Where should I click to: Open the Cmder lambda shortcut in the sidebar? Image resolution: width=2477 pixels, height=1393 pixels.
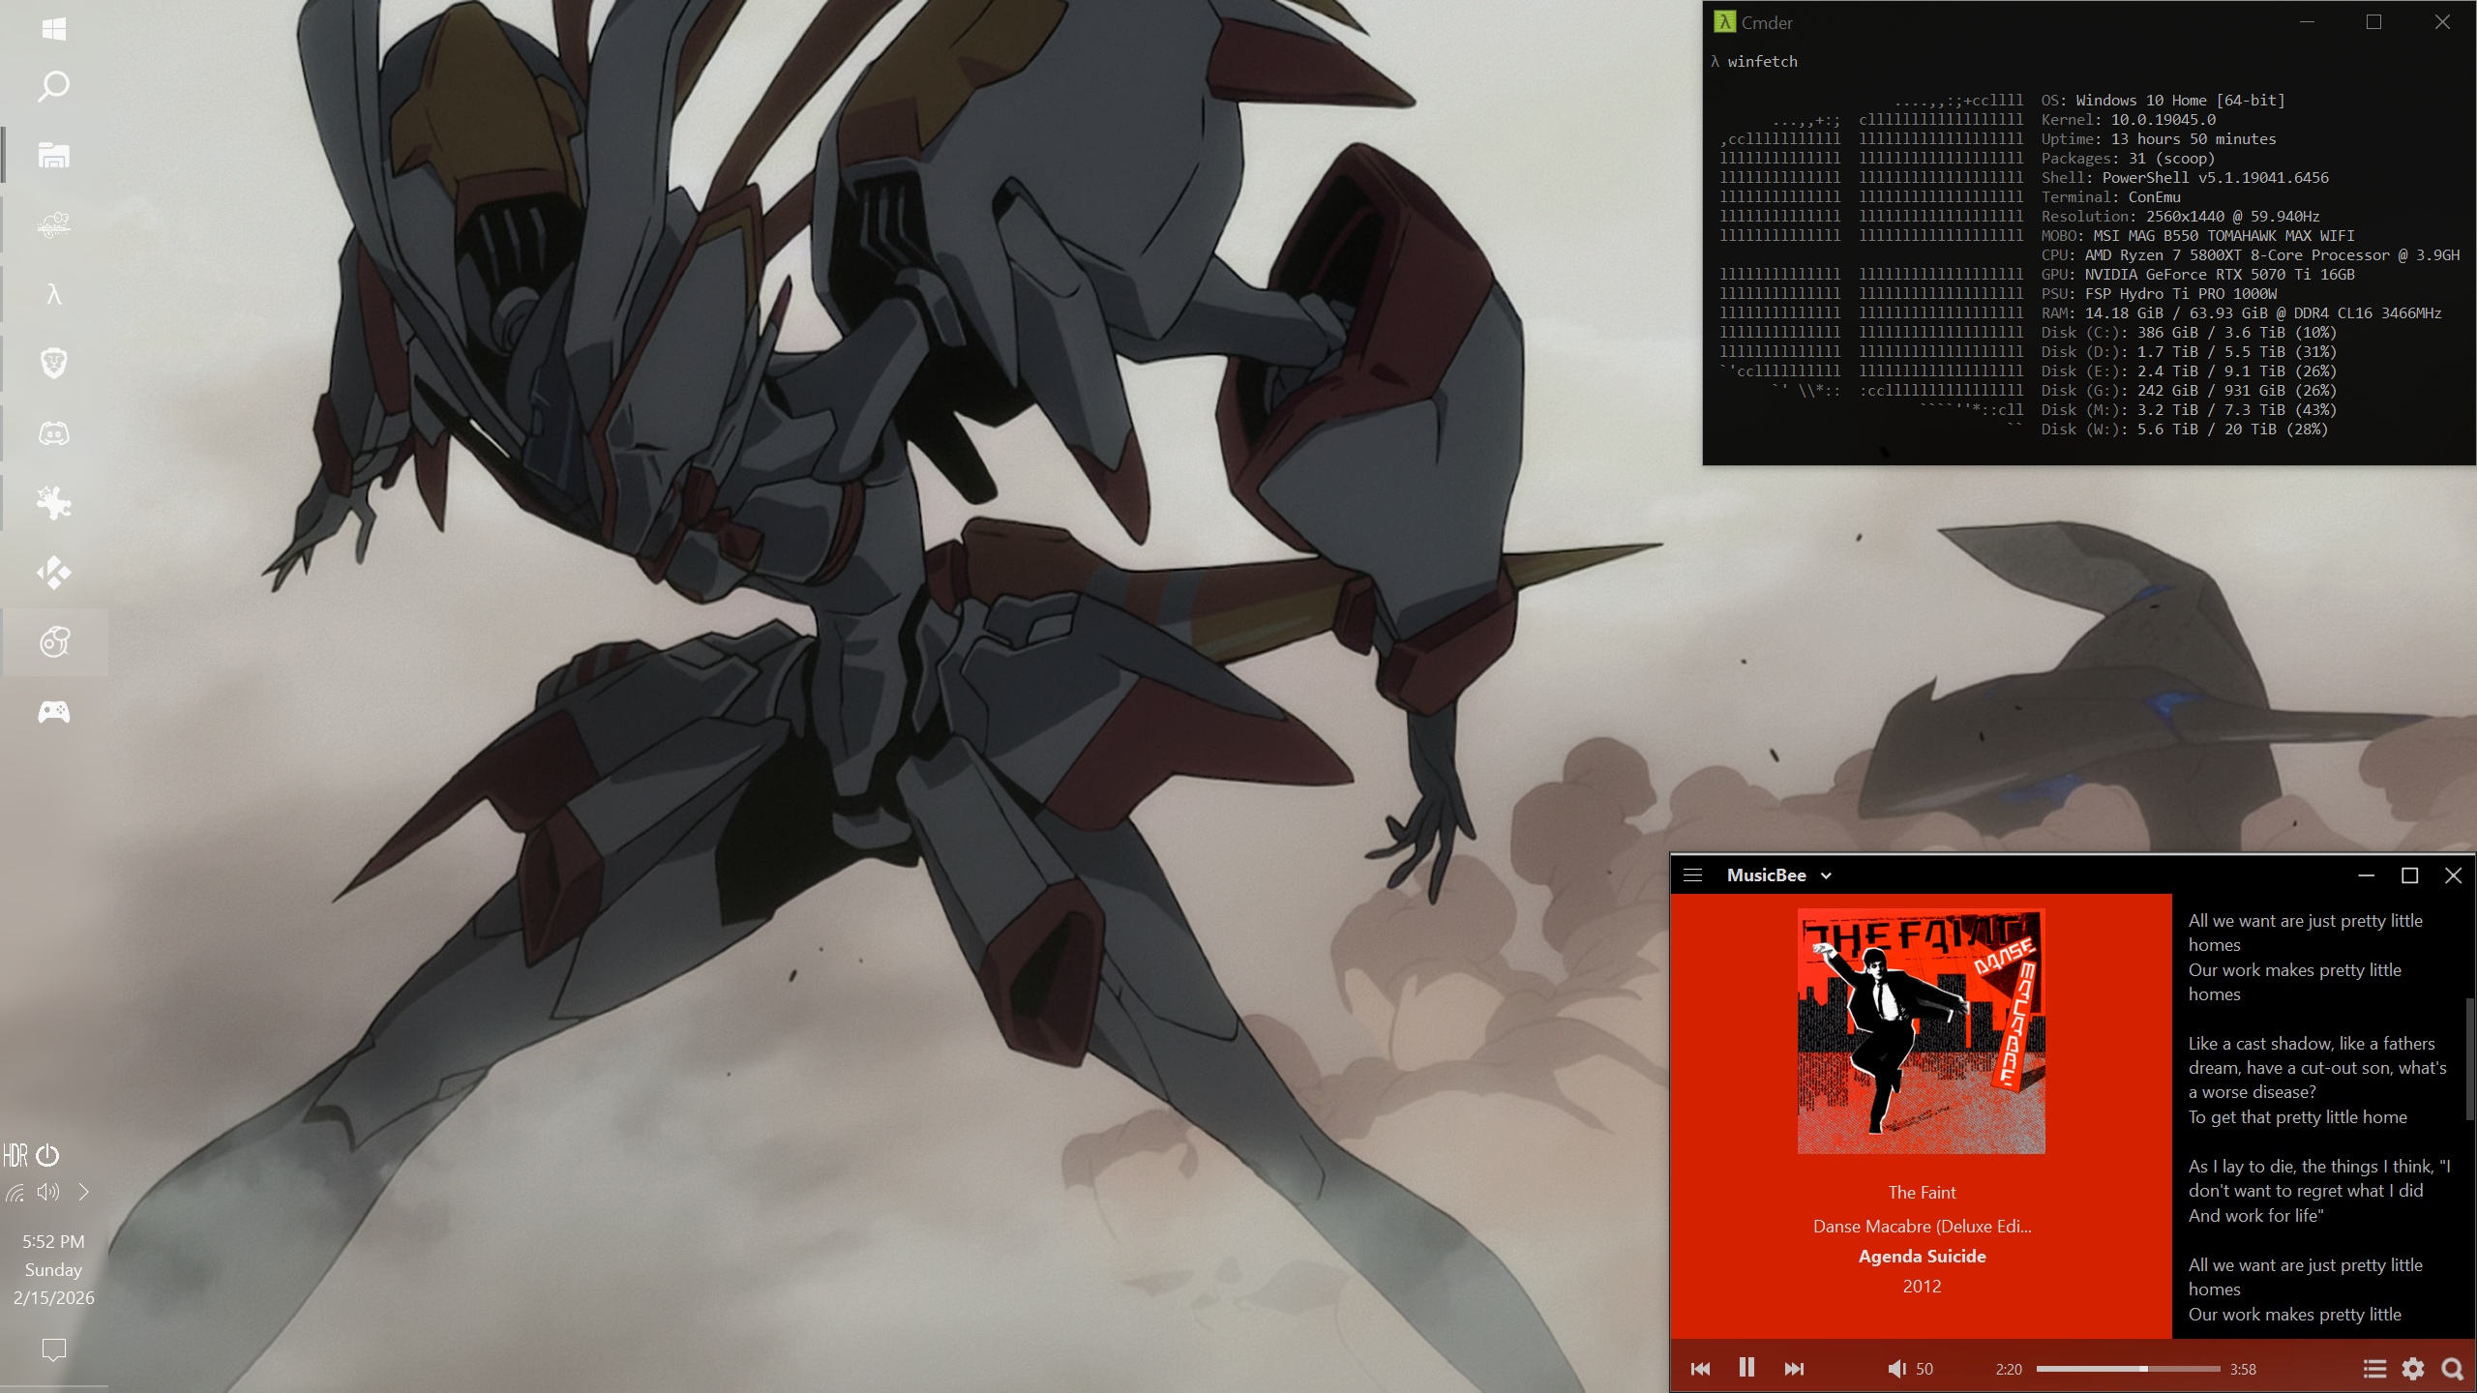54,295
